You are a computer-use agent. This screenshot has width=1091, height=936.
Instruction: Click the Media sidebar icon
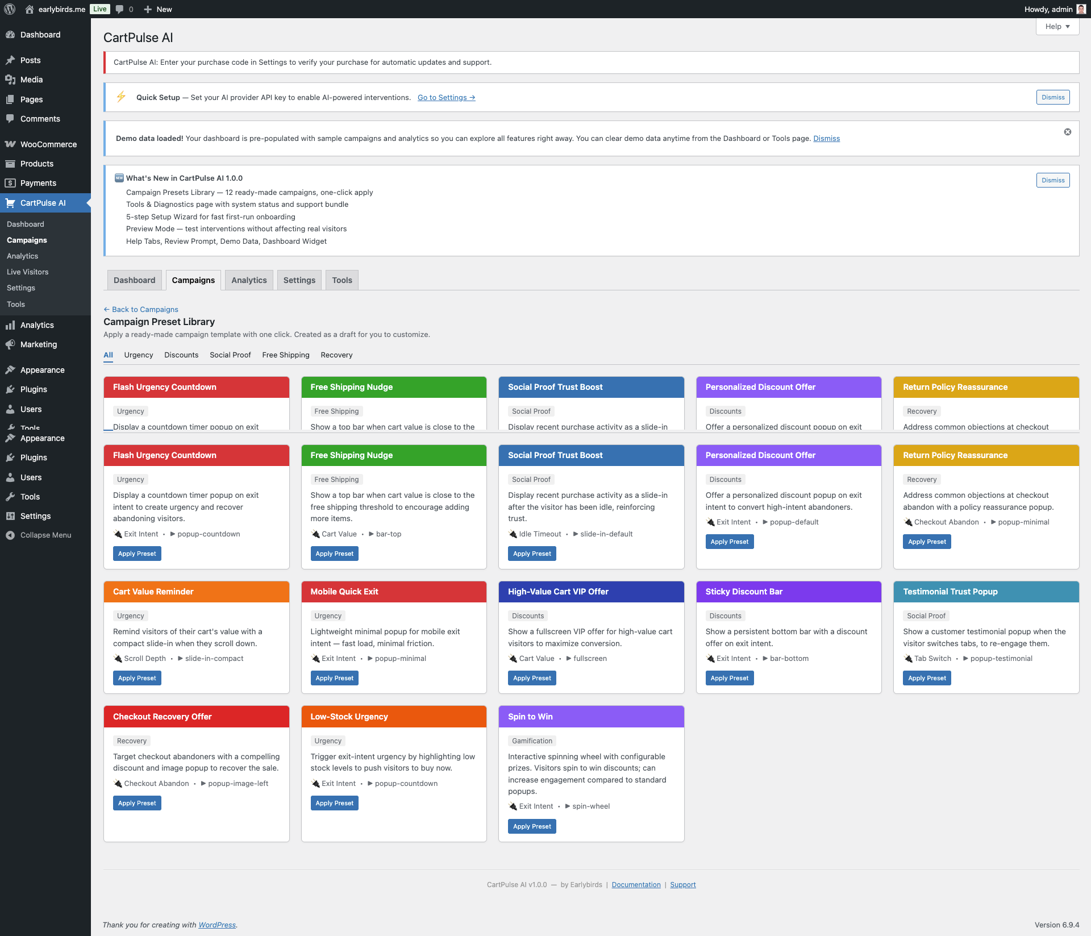point(10,80)
